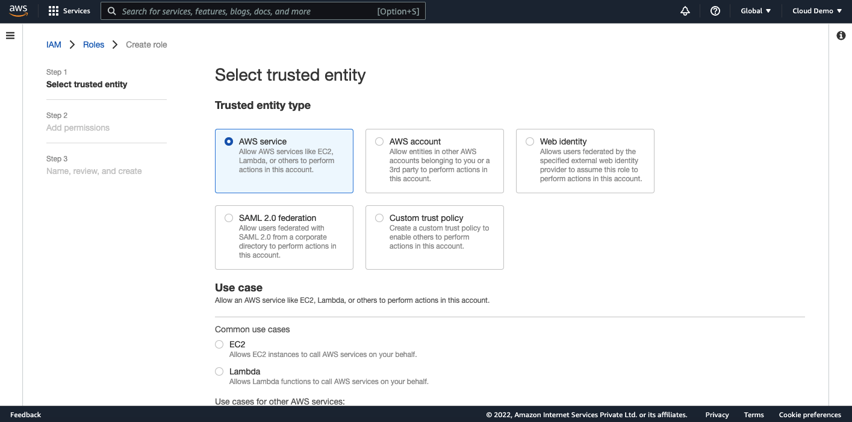Viewport: 852px width, 422px height.
Task: Select SAML 2.0 federation radio
Action: pyautogui.click(x=229, y=218)
